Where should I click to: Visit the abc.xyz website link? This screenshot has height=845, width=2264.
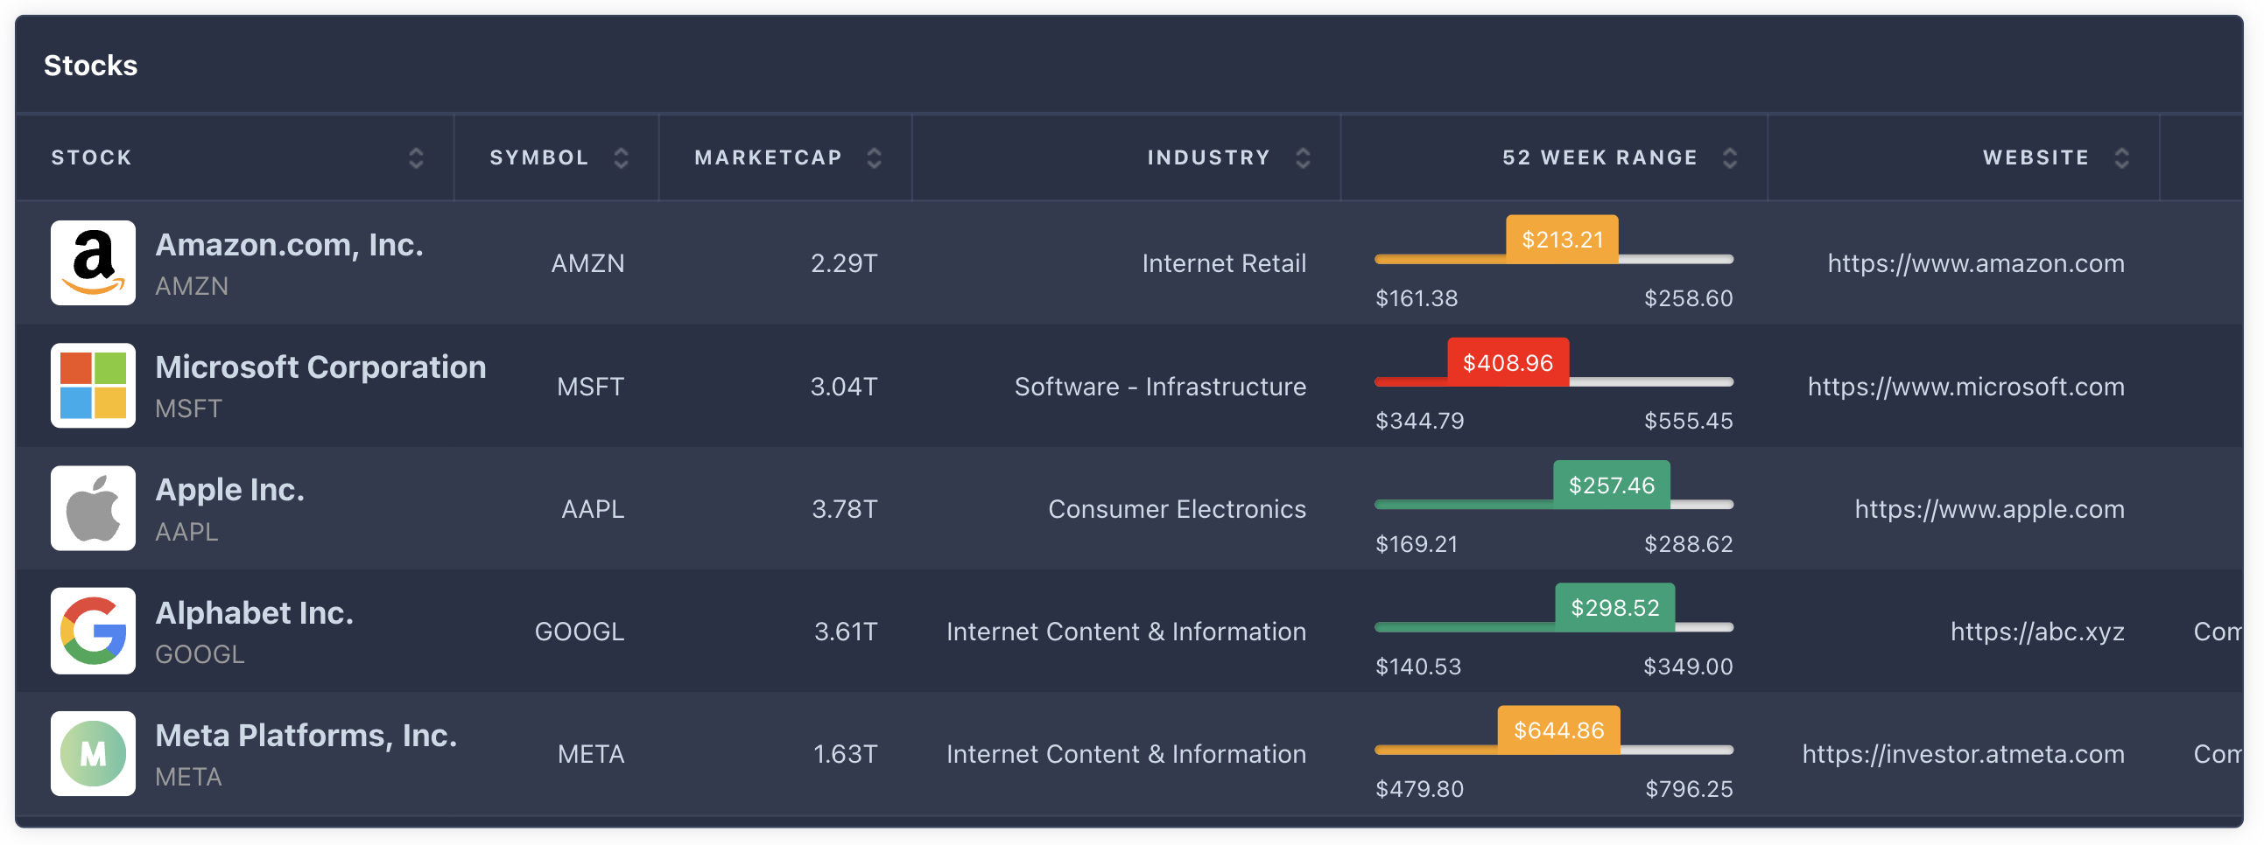(x=2037, y=632)
